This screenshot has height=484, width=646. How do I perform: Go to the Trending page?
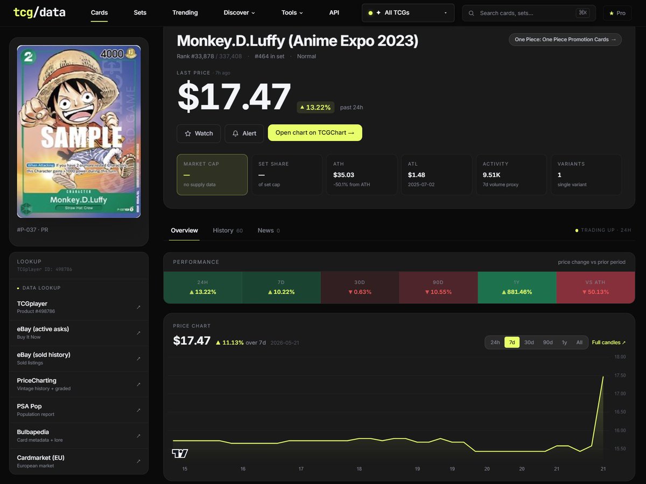tap(185, 12)
